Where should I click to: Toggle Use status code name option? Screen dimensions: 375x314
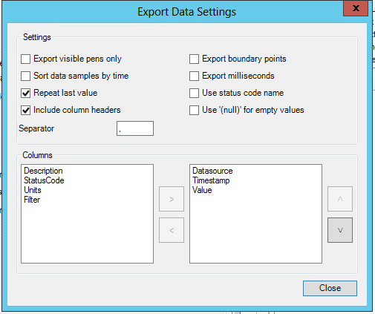click(x=194, y=94)
